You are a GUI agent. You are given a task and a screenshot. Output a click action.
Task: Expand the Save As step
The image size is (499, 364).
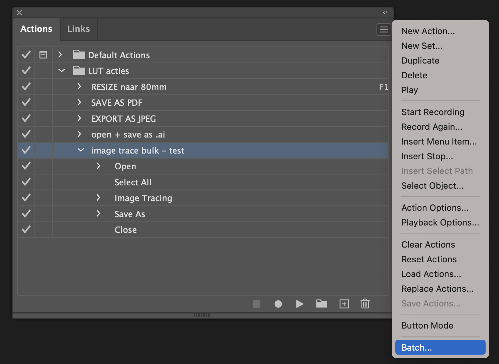click(x=98, y=213)
